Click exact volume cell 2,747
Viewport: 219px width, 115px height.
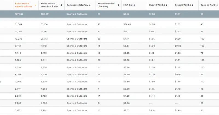[x=18, y=89]
